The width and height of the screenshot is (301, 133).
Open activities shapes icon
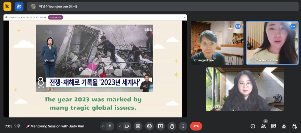click(284, 126)
